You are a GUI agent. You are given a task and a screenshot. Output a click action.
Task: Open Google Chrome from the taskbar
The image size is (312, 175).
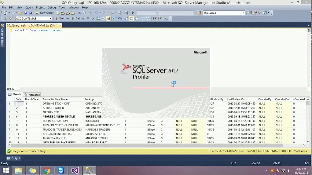[x=47, y=170]
